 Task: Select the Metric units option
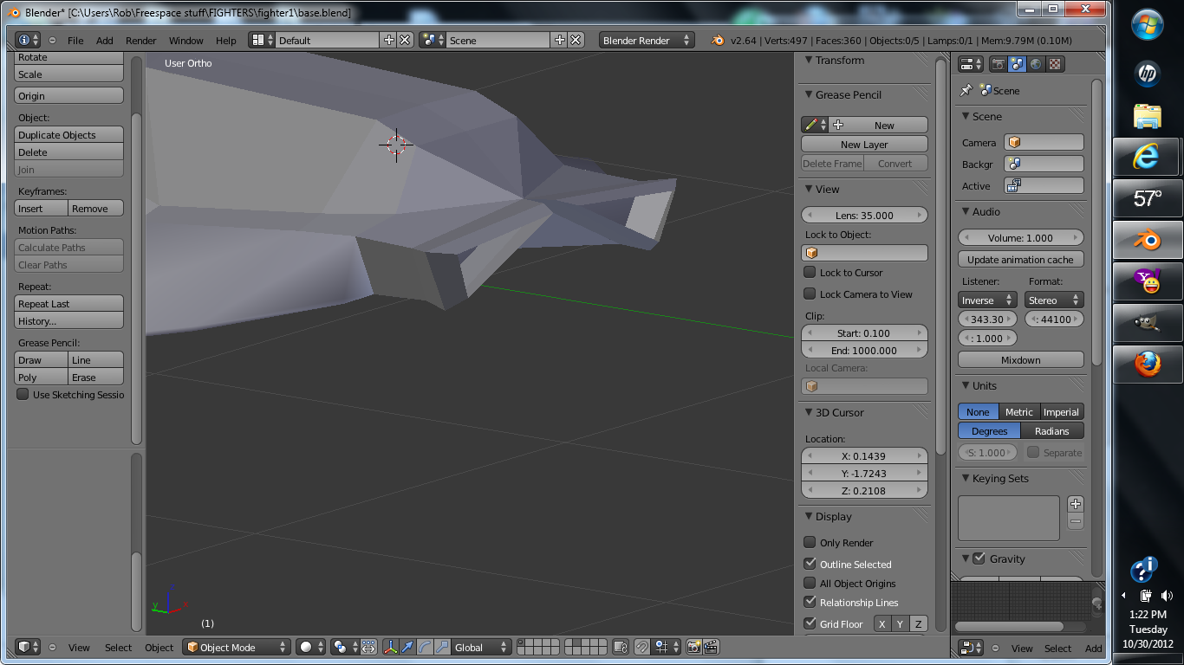(1018, 411)
